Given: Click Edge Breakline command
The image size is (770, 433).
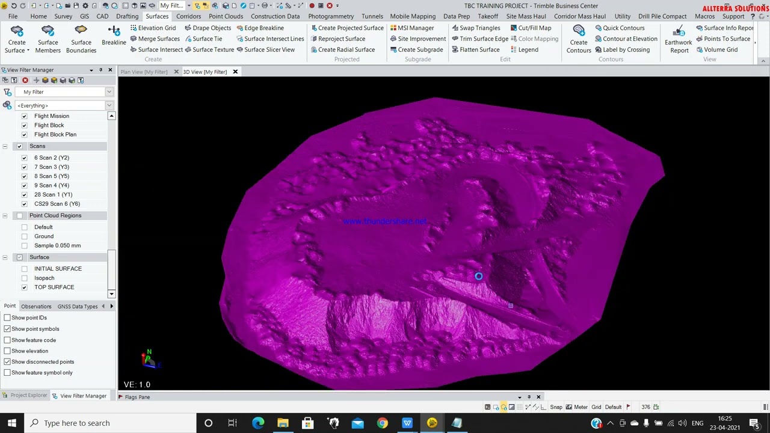Looking at the screenshot, I should pyautogui.click(x=260, y=28).
